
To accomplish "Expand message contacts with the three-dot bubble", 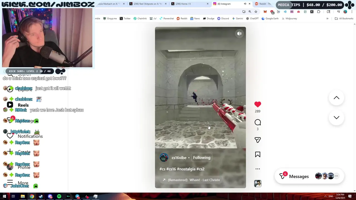I will click(336, 176).
